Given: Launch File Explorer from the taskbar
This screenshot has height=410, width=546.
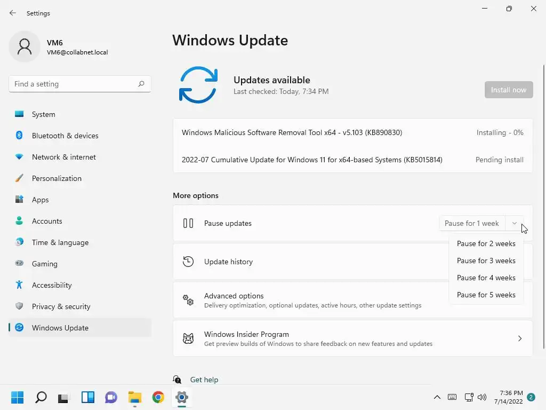Looking at the screenshot, I should coord(135,397).
